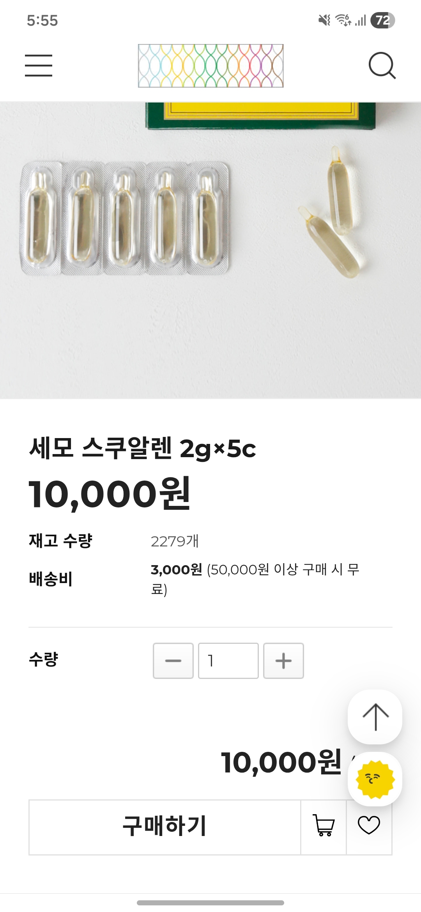Tap the 3,000원 shipping fee text
The height and width of the screenshot is (912, 421).
point(177,570)
